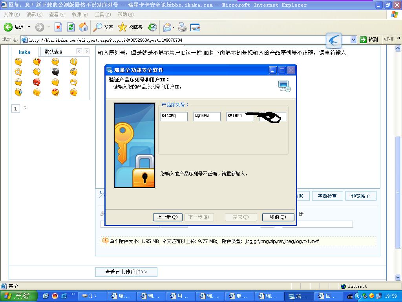Click 查看已上传附件>> button
Screen dimensions: 402x302
tap(126, 272)
